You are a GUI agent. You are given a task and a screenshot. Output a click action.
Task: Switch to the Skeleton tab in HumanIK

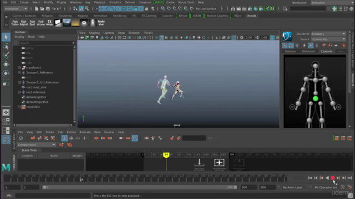(291, 51)
